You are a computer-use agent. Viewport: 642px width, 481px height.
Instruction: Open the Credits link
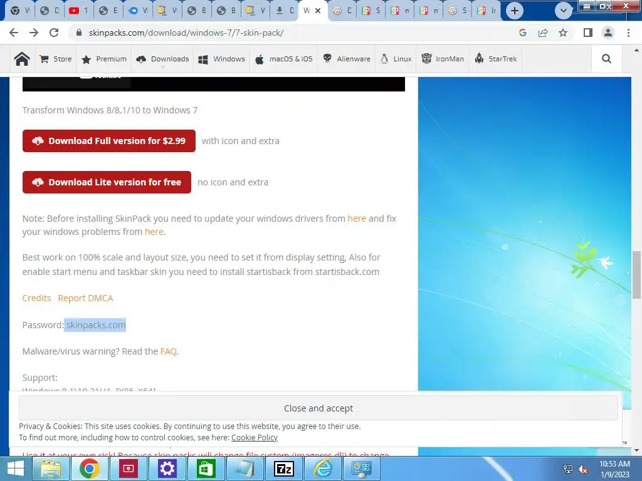point(37,298)
